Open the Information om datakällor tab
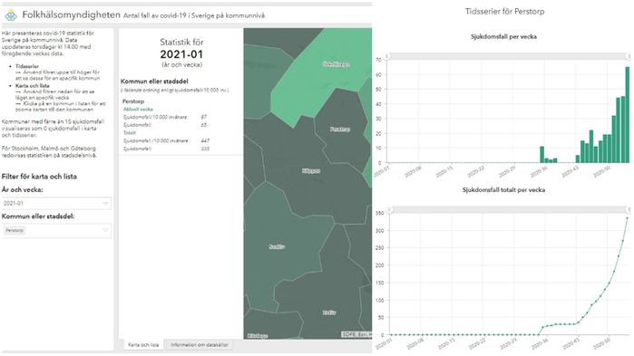 pos(200,345)
